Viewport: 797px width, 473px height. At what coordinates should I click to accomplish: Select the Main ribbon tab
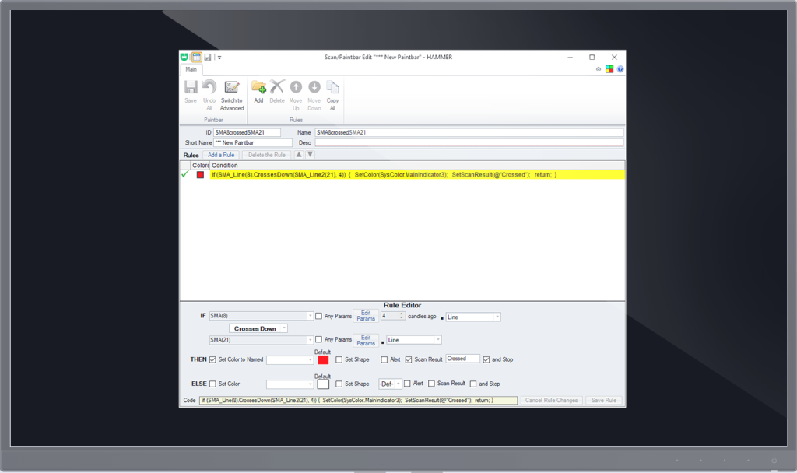pos(191,69)
